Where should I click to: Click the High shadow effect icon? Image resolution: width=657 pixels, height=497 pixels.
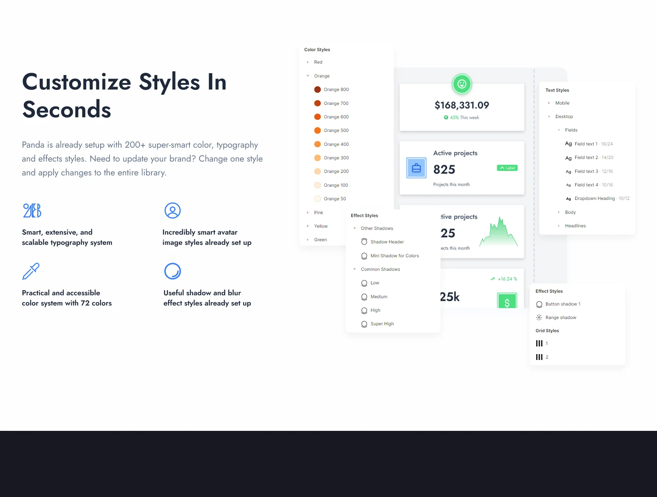pyautogui.click(x=364, y=310)
